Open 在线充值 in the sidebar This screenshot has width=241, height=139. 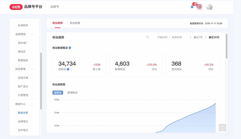click(23, 78)
